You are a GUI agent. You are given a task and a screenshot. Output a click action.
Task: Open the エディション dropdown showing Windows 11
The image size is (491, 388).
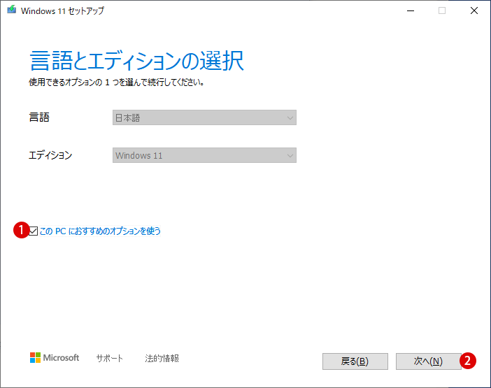pyautogui.click(x=204, y=155)
